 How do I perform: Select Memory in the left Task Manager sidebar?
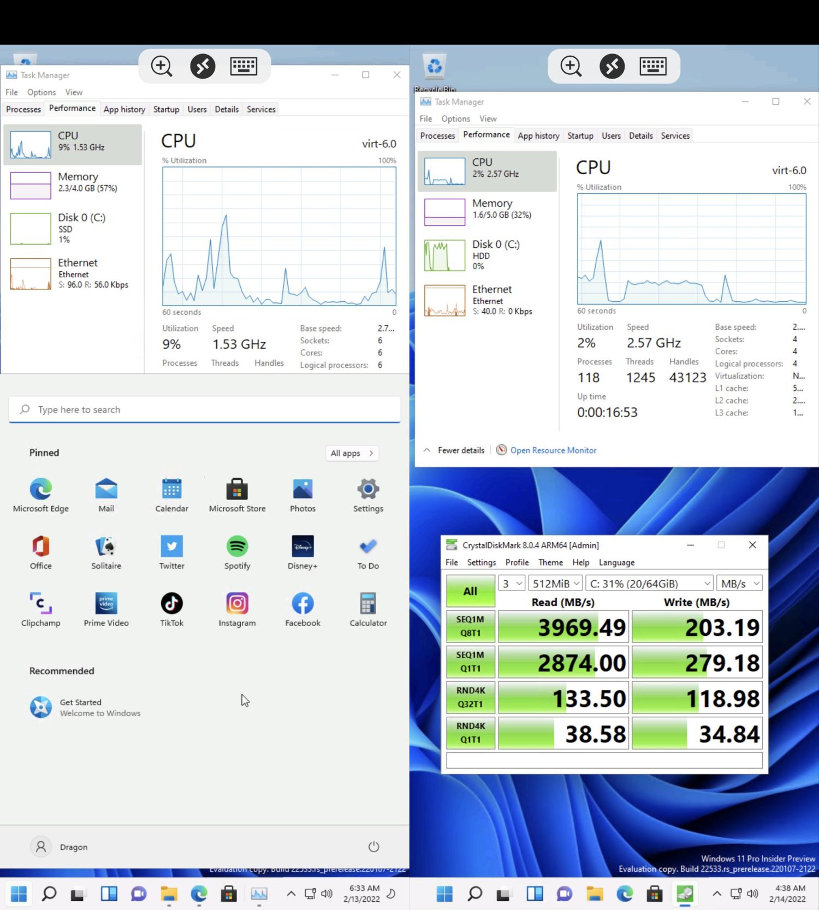tap(74, 183)
